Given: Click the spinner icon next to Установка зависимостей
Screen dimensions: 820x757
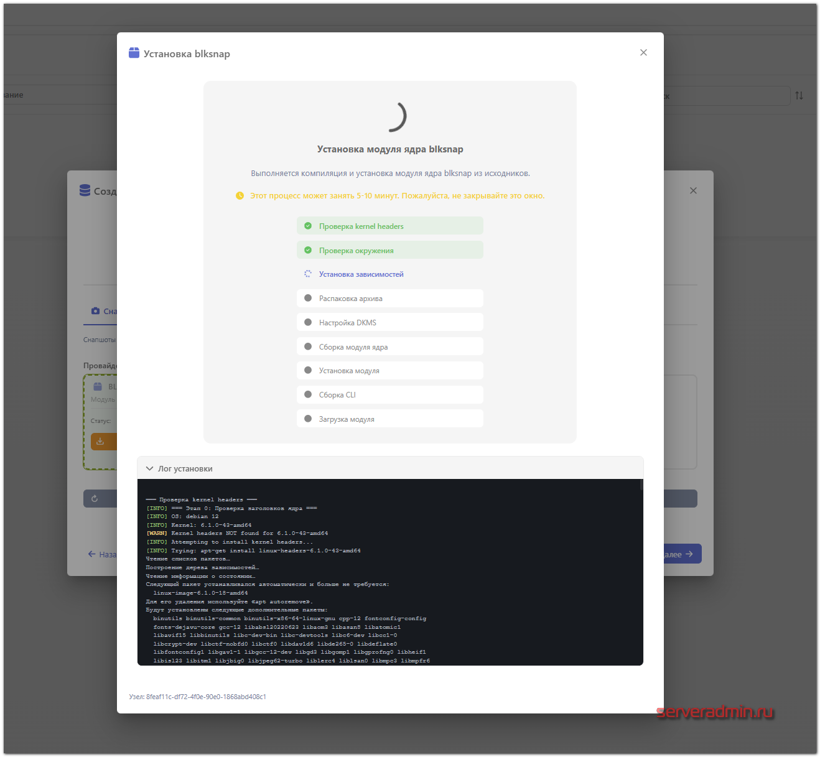Looking at the screenshot, I should [308, 274].
